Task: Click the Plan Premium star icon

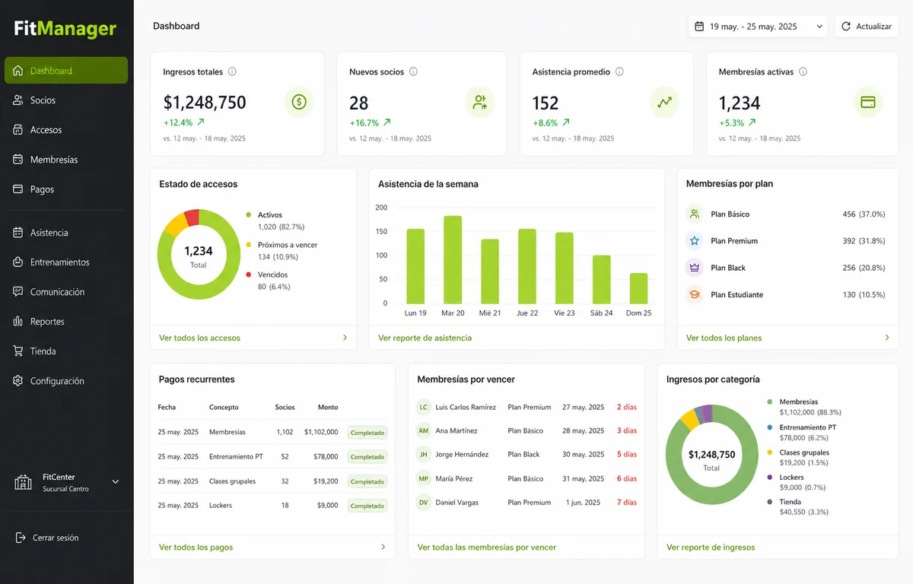Action: tap(694, 241)
